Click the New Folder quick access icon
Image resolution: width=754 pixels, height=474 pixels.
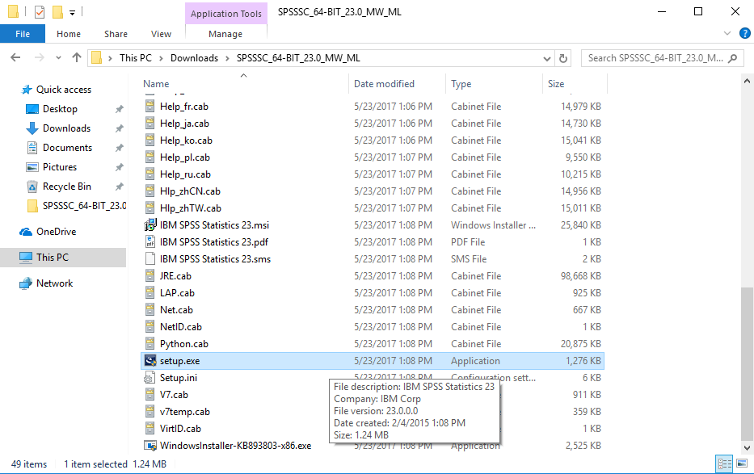[57, 11]
